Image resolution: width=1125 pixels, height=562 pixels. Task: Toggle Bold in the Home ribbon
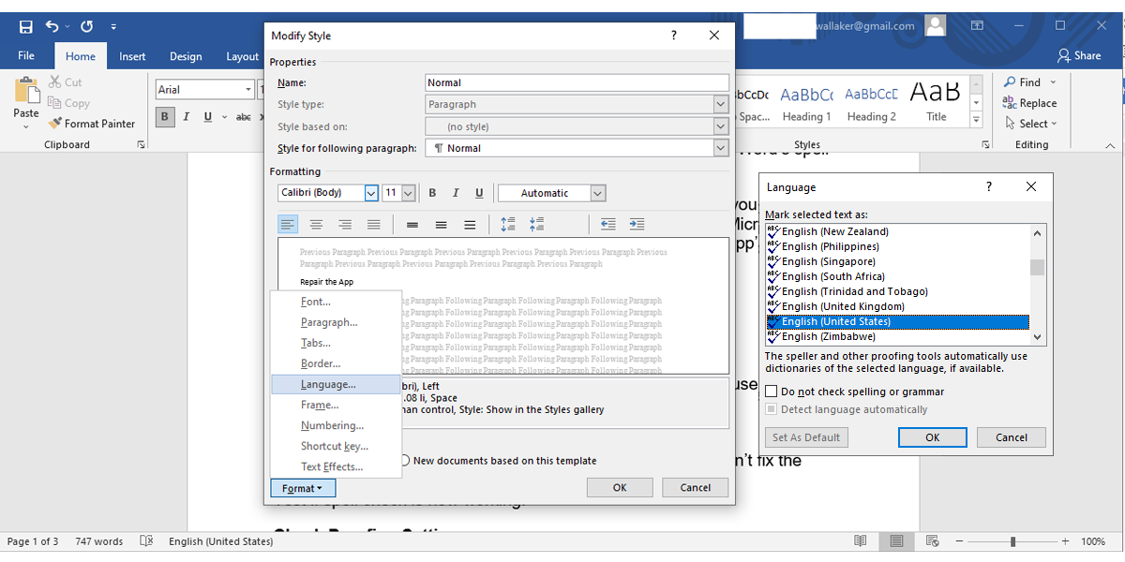click(165, 117)
